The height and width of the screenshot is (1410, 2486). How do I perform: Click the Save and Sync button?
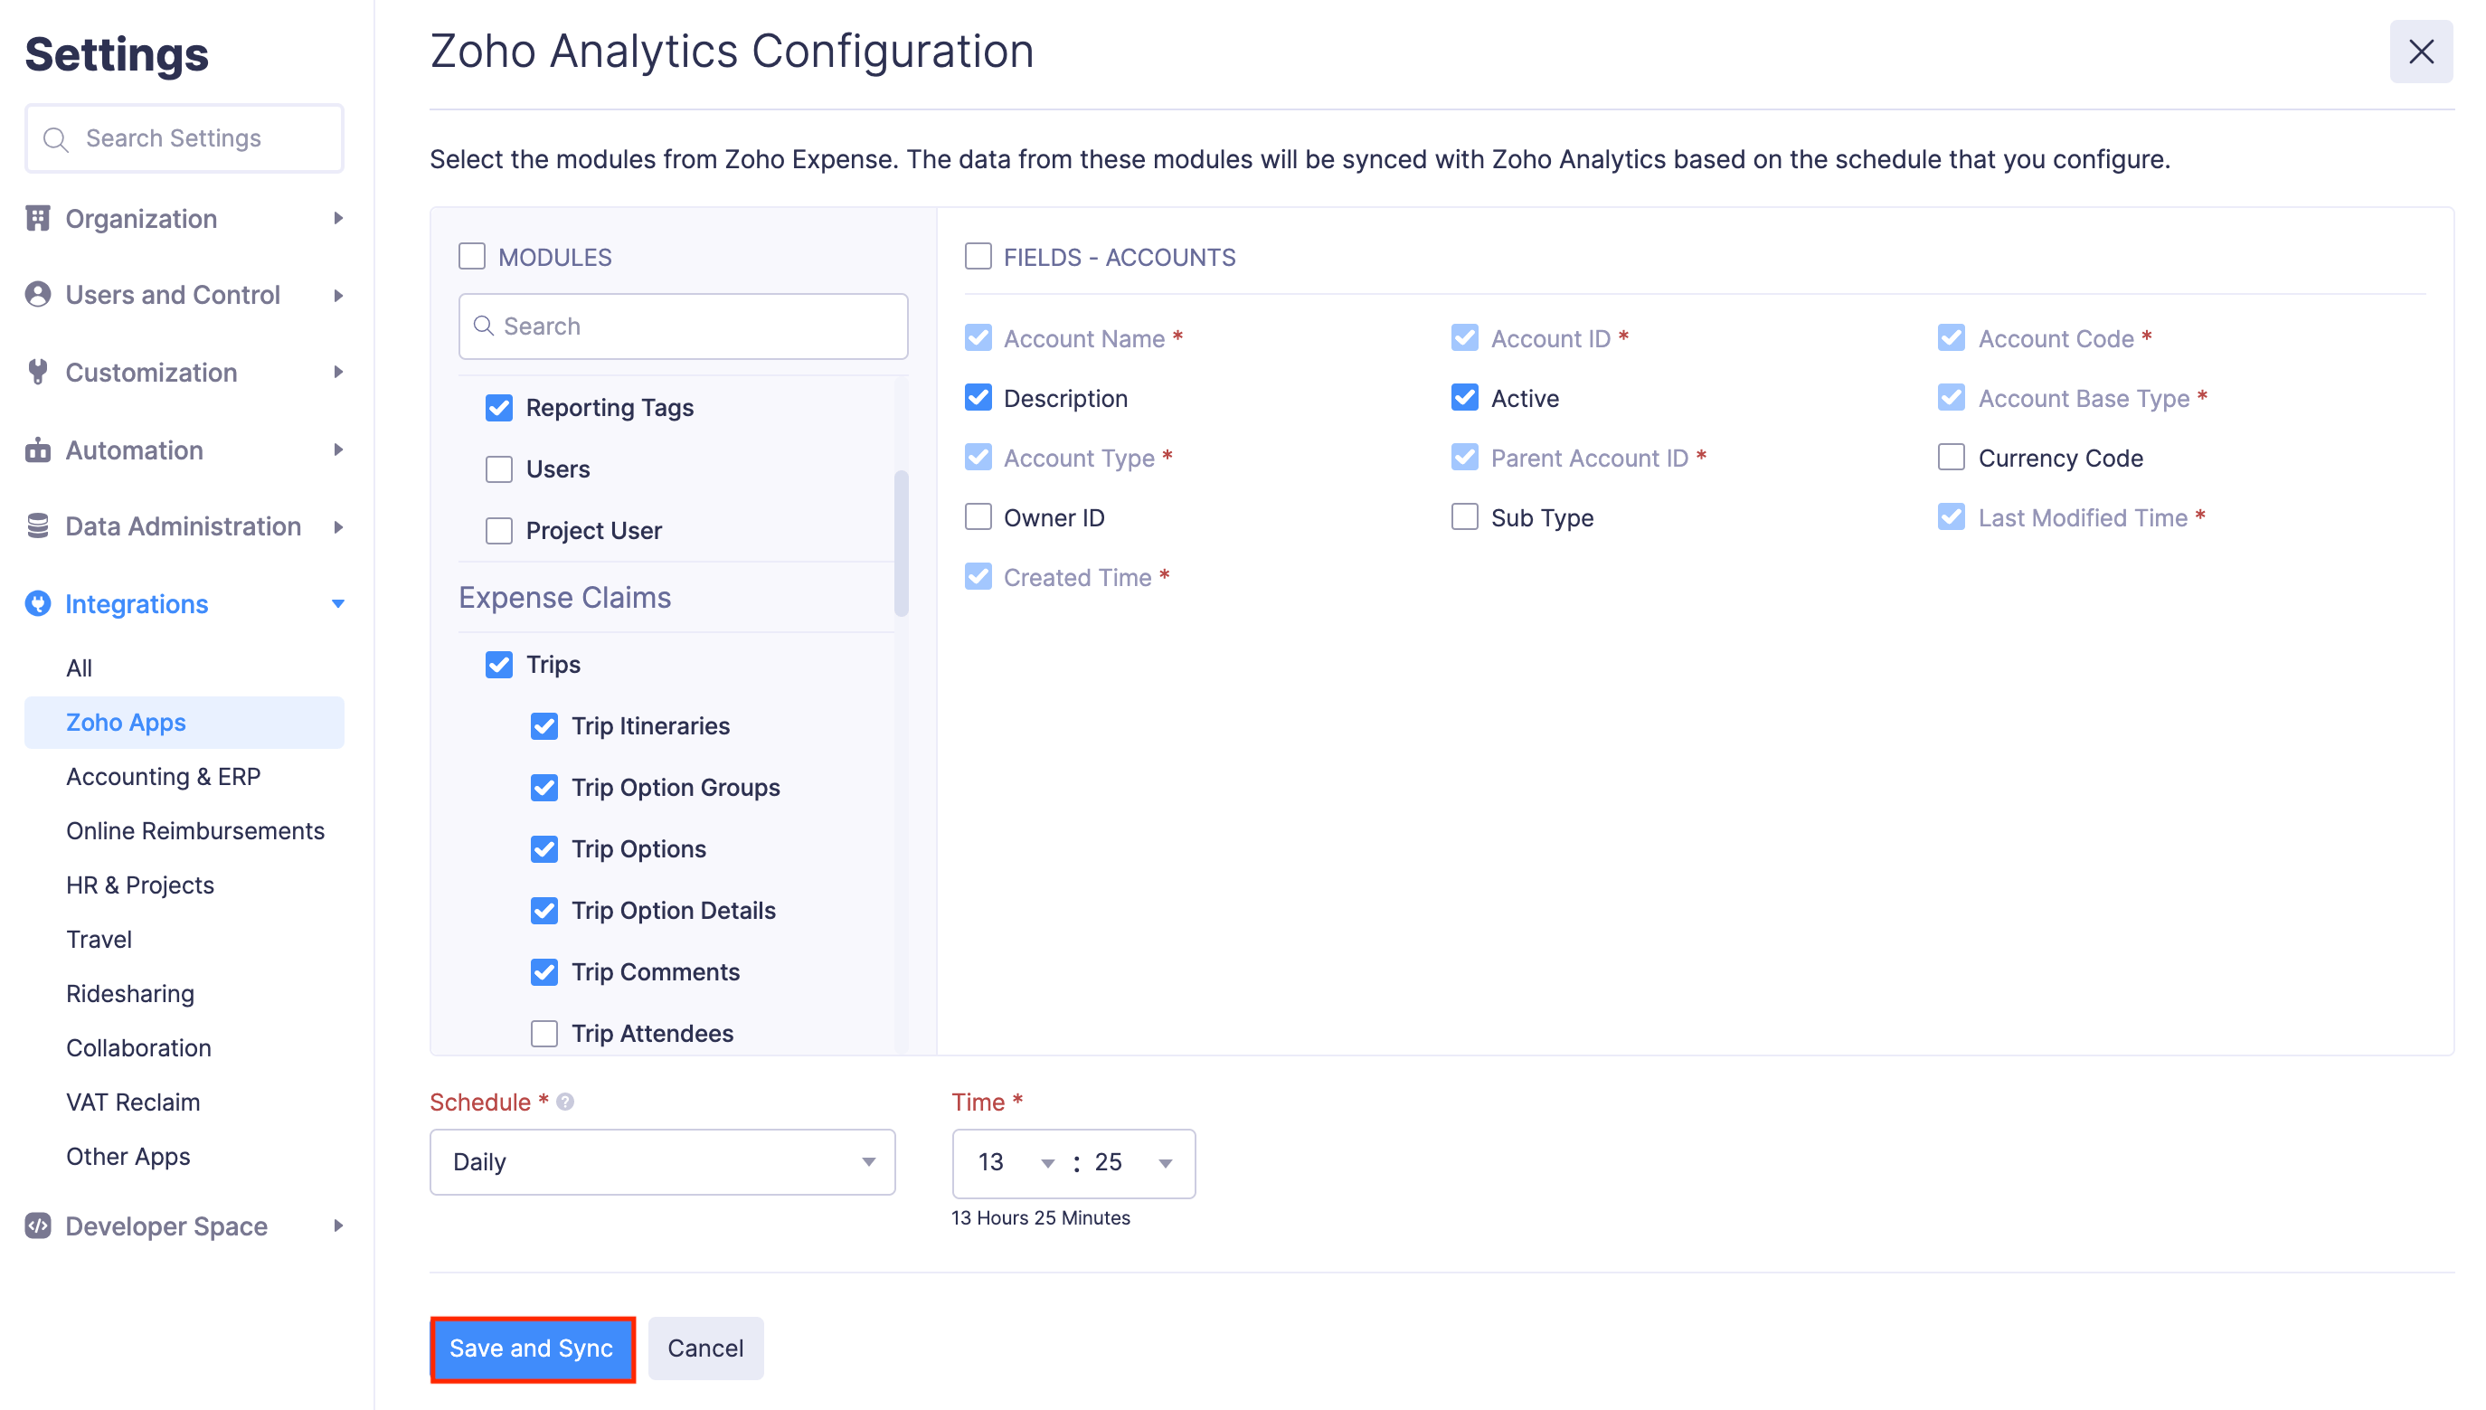click(532, 1348)
